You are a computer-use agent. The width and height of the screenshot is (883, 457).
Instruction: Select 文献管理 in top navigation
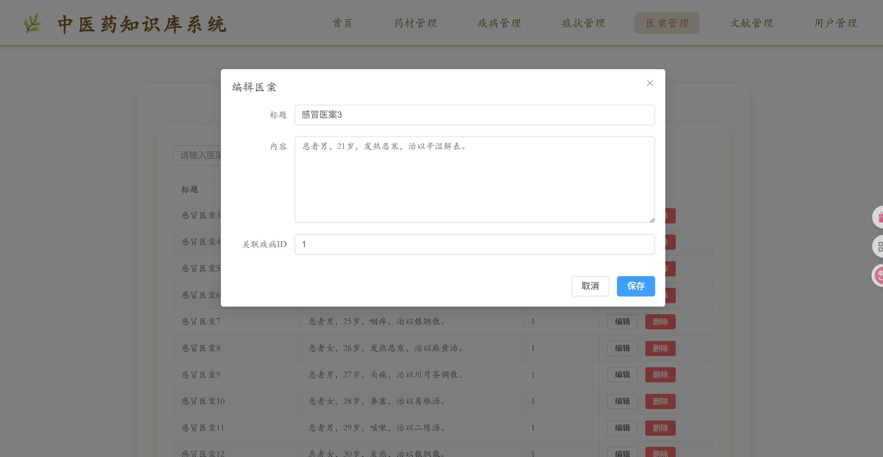click(751, 23)
